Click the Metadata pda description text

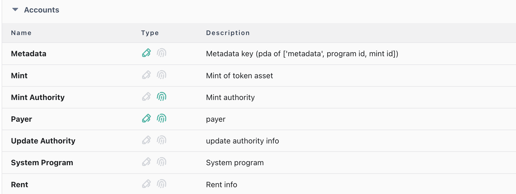pos(302,54)
